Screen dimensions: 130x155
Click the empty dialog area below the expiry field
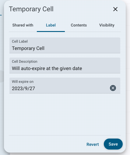[65, 114]
